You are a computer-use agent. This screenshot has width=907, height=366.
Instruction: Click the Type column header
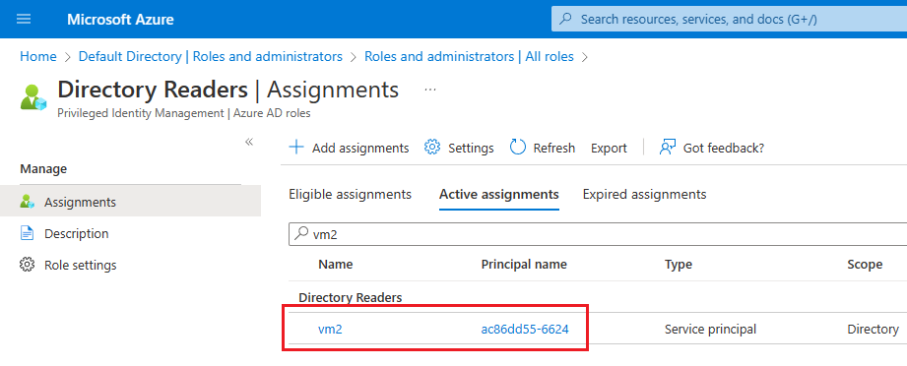(x=679, y=265)
